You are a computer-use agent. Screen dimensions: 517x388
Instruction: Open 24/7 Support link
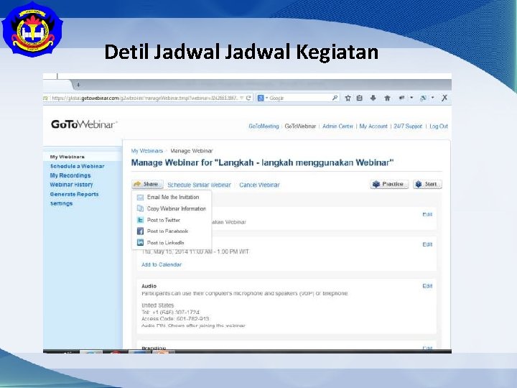pyautogui.click(x=408, y=126)
